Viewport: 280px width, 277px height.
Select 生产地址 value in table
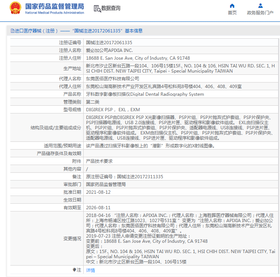pos(181,69)
